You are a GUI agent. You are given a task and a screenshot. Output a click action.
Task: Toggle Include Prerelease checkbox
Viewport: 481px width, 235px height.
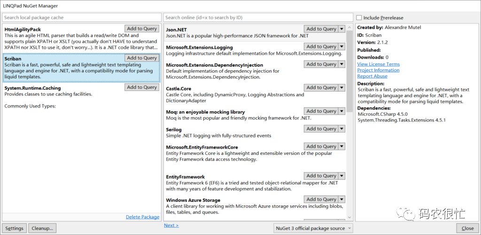(x=359, y=18)
